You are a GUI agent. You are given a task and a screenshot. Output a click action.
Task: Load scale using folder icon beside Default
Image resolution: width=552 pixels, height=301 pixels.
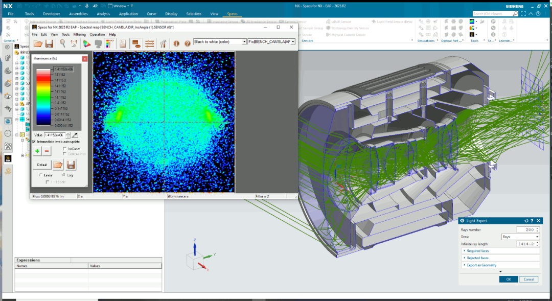pyautogui.click(x=58, y=165)
